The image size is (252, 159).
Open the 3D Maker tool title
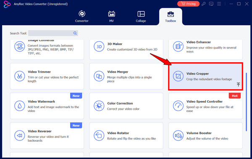[x=115, y=44]
